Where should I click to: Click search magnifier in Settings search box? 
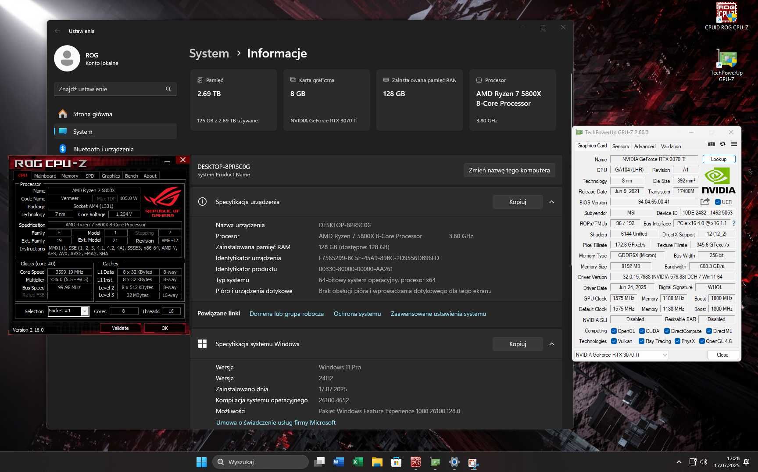(x=168, y=89)
